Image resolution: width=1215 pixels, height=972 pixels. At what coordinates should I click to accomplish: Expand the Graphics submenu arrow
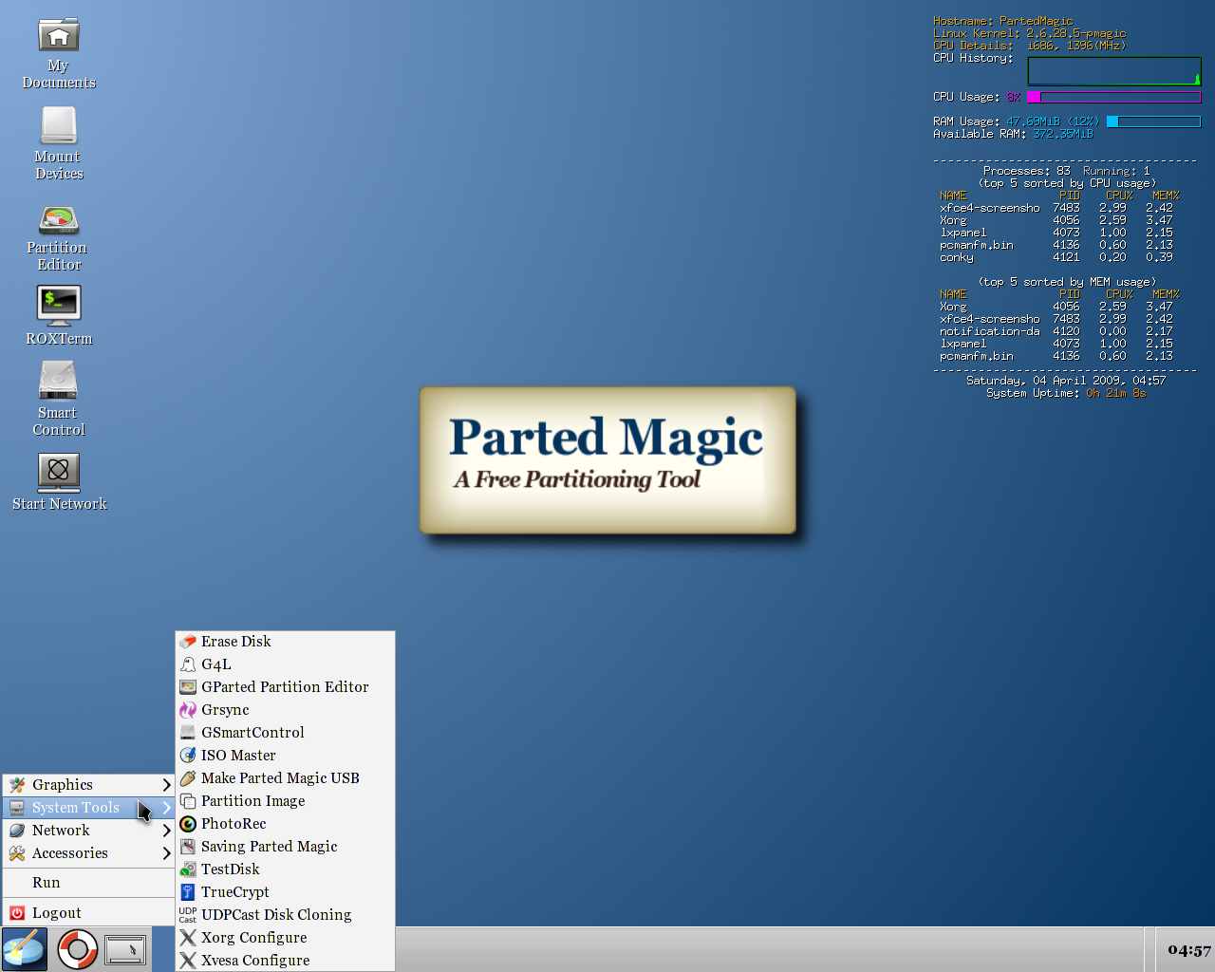click(x=166, y=785)
